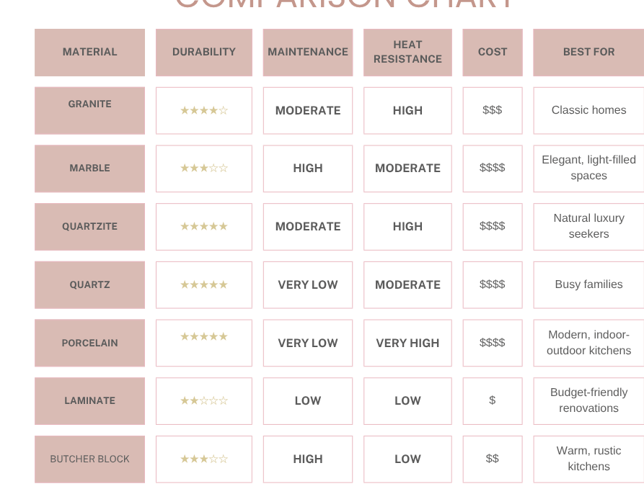Click the MAINTENANCE column header
Viewport: 644px width, 494px height.
tap(308, 52)
